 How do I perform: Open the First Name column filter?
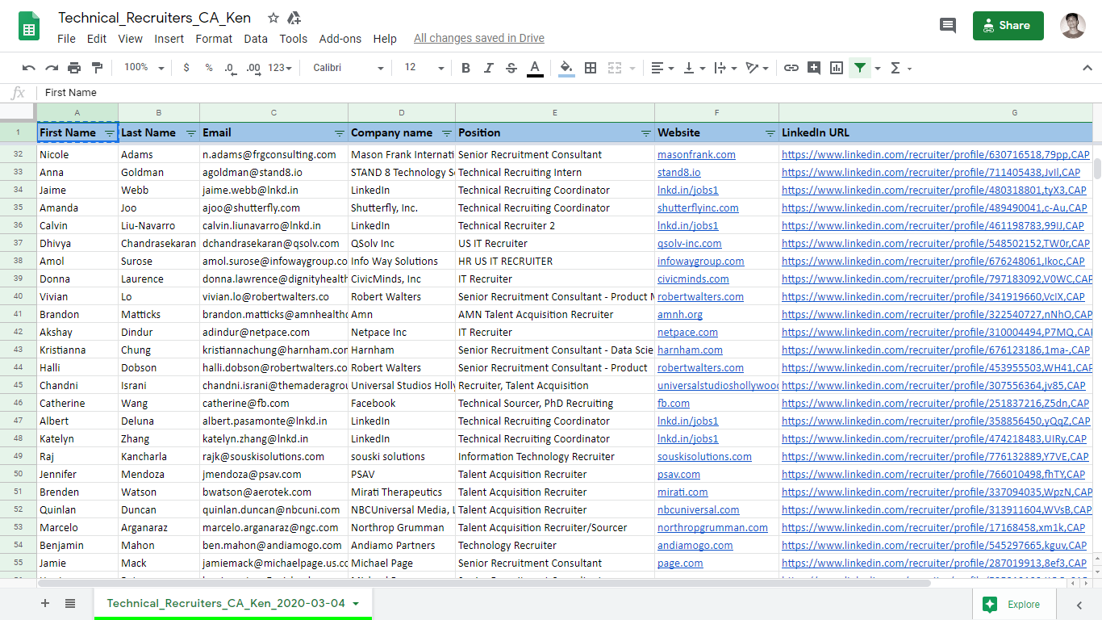[110, 133]
